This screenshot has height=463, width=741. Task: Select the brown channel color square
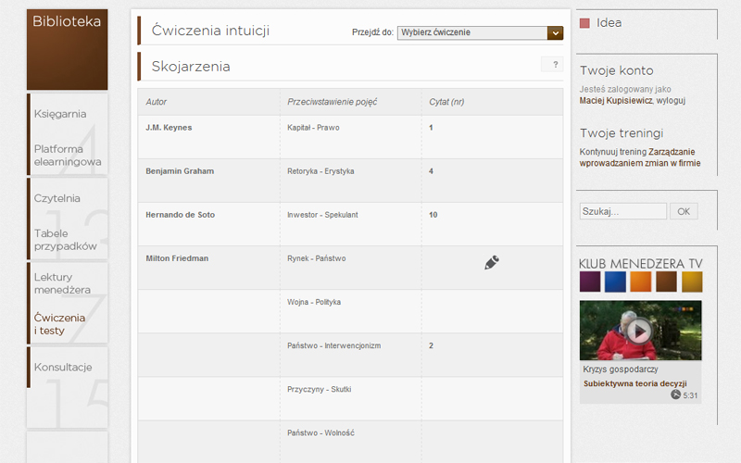coord(666,282)
